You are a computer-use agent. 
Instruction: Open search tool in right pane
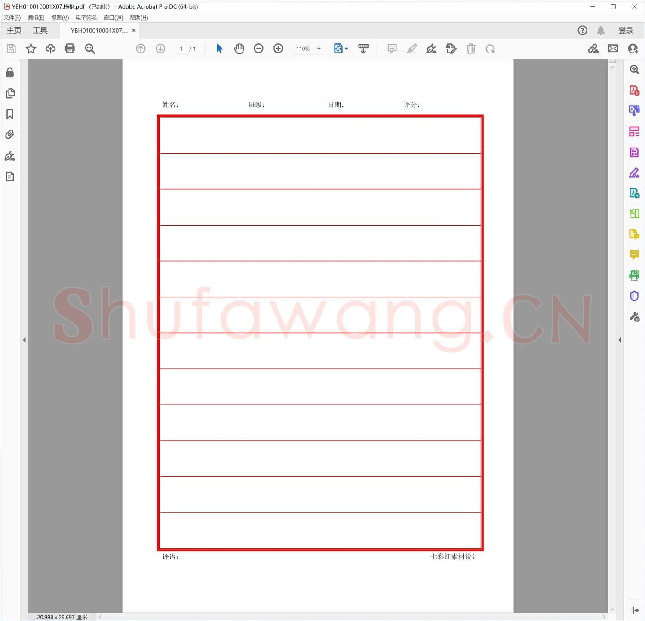pyautogui.click(x=634, y=69)
